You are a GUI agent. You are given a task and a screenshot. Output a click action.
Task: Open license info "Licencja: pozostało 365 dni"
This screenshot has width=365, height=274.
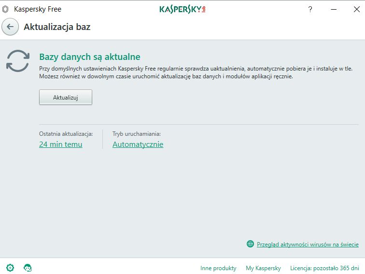click(x=324, y=268)
